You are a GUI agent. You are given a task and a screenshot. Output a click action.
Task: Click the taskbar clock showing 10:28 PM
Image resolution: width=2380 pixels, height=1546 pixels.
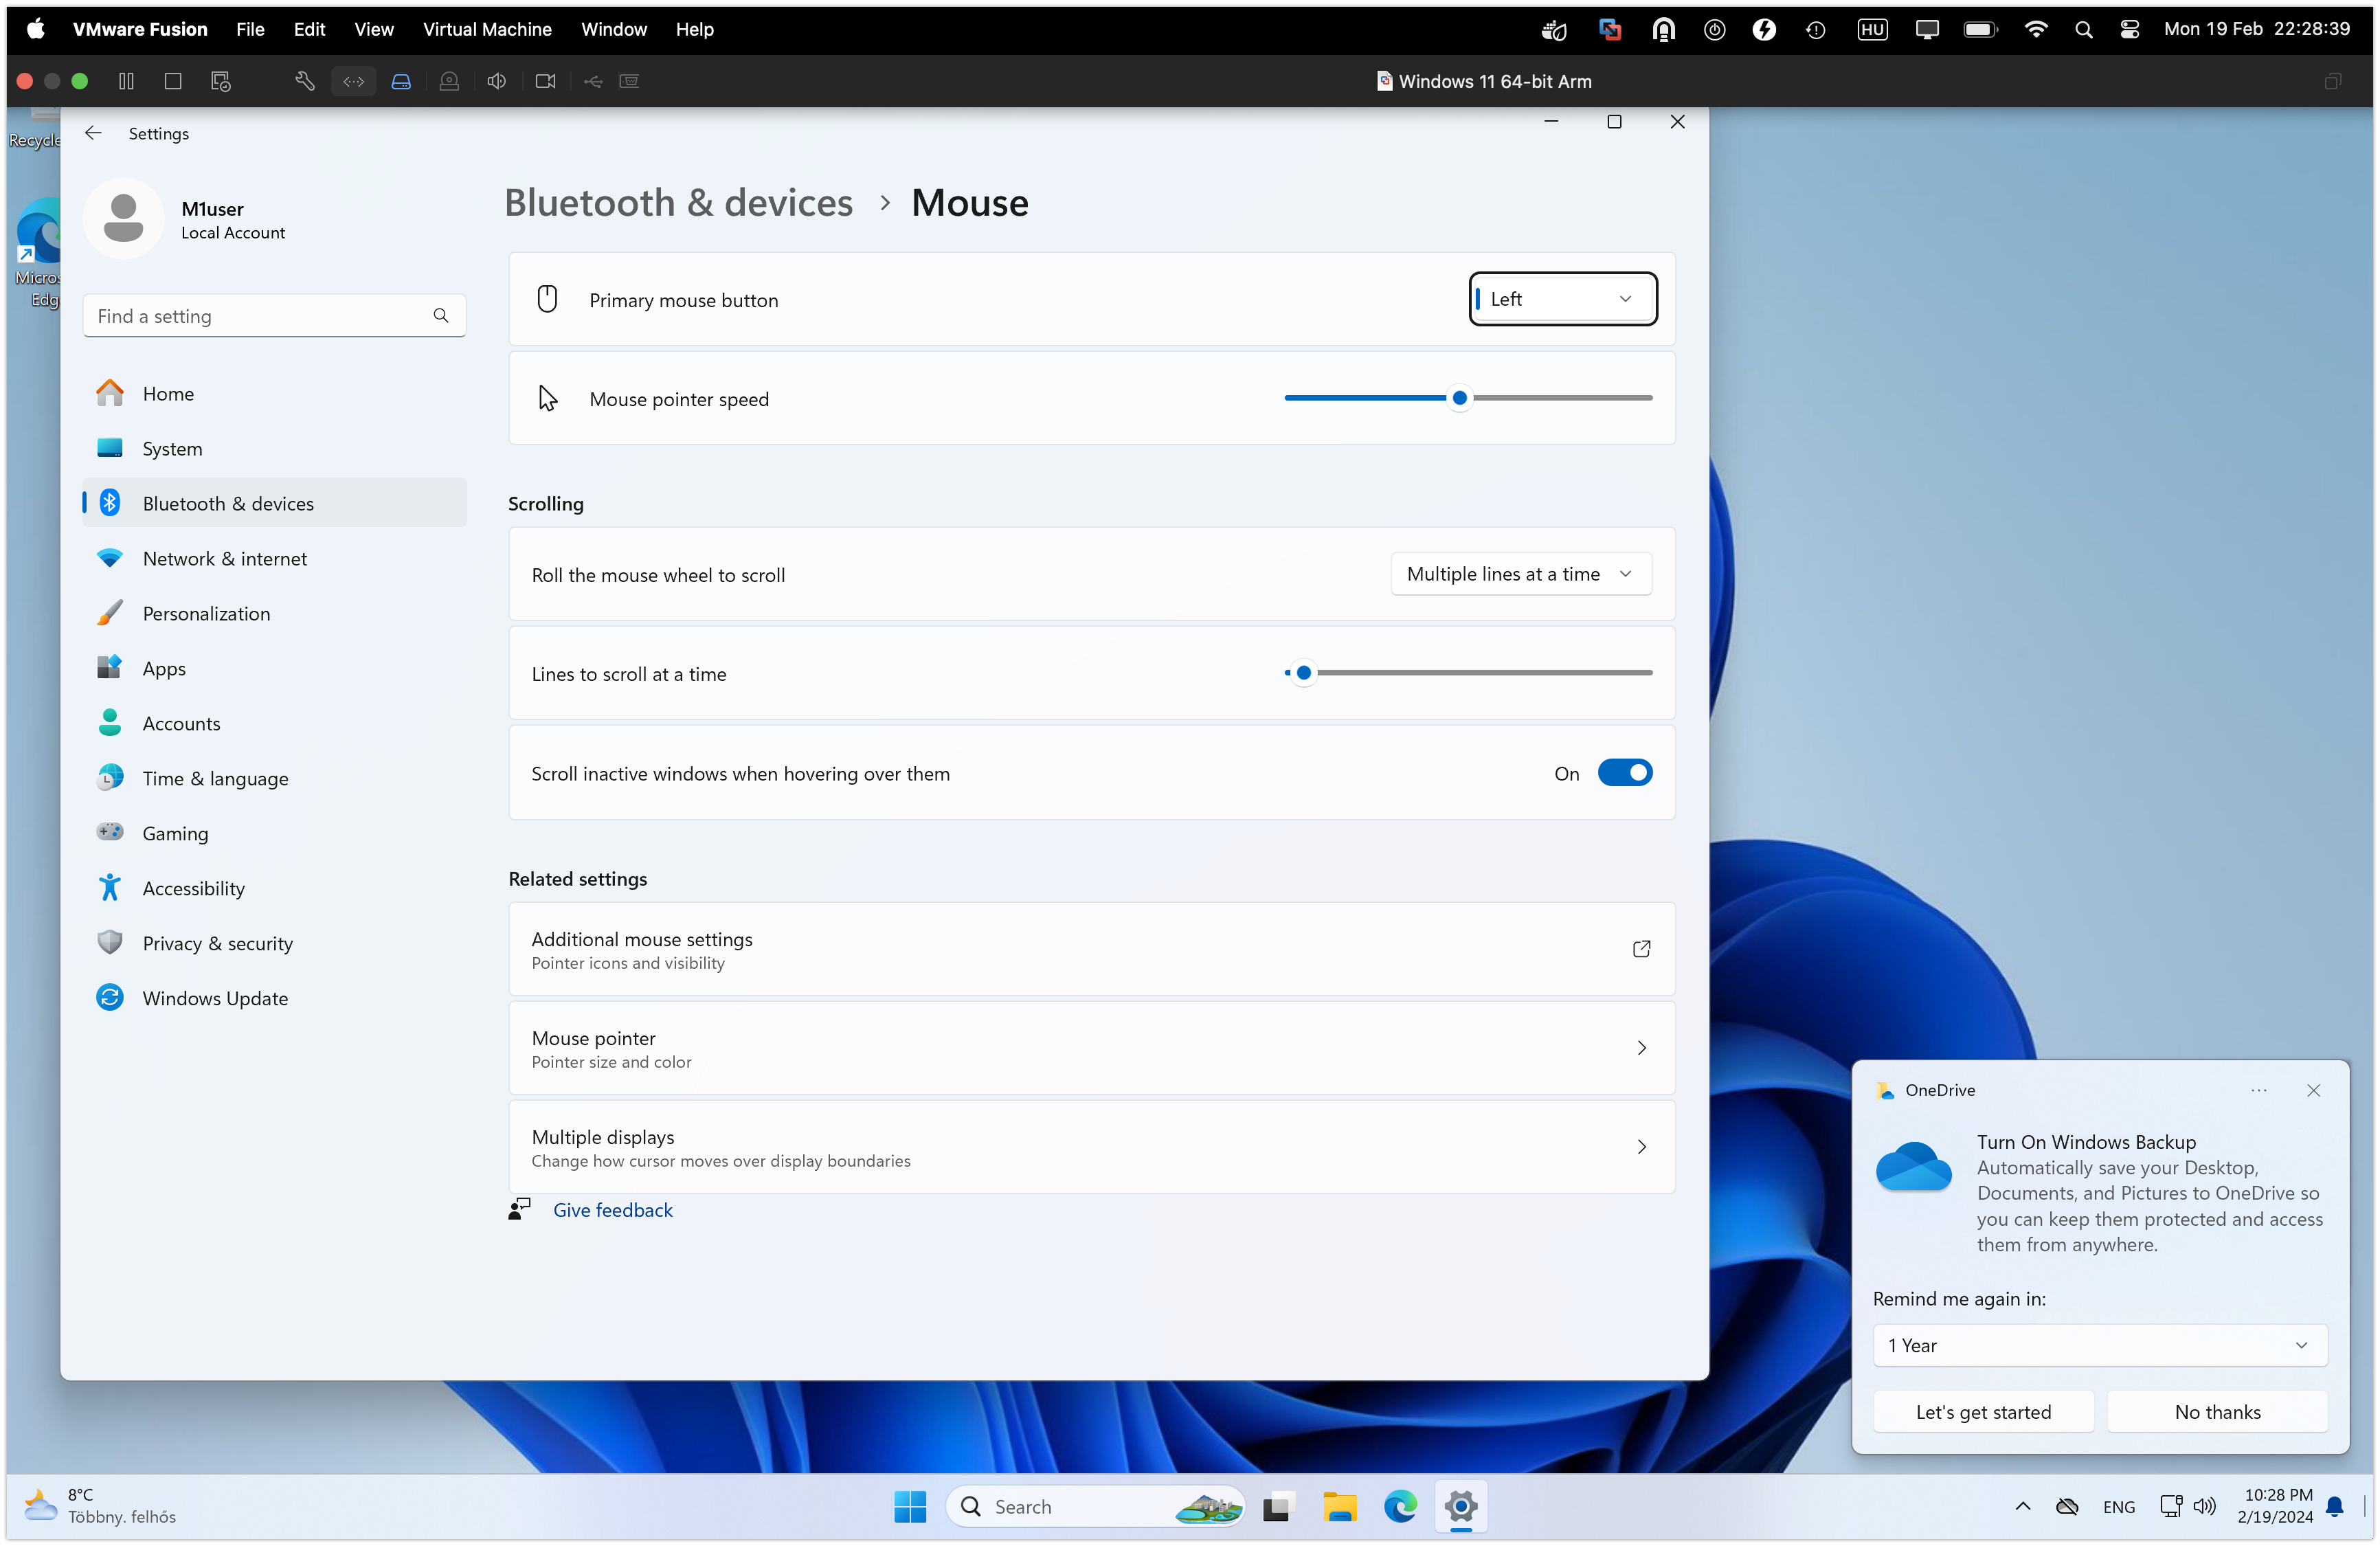click(2275, 1506)
